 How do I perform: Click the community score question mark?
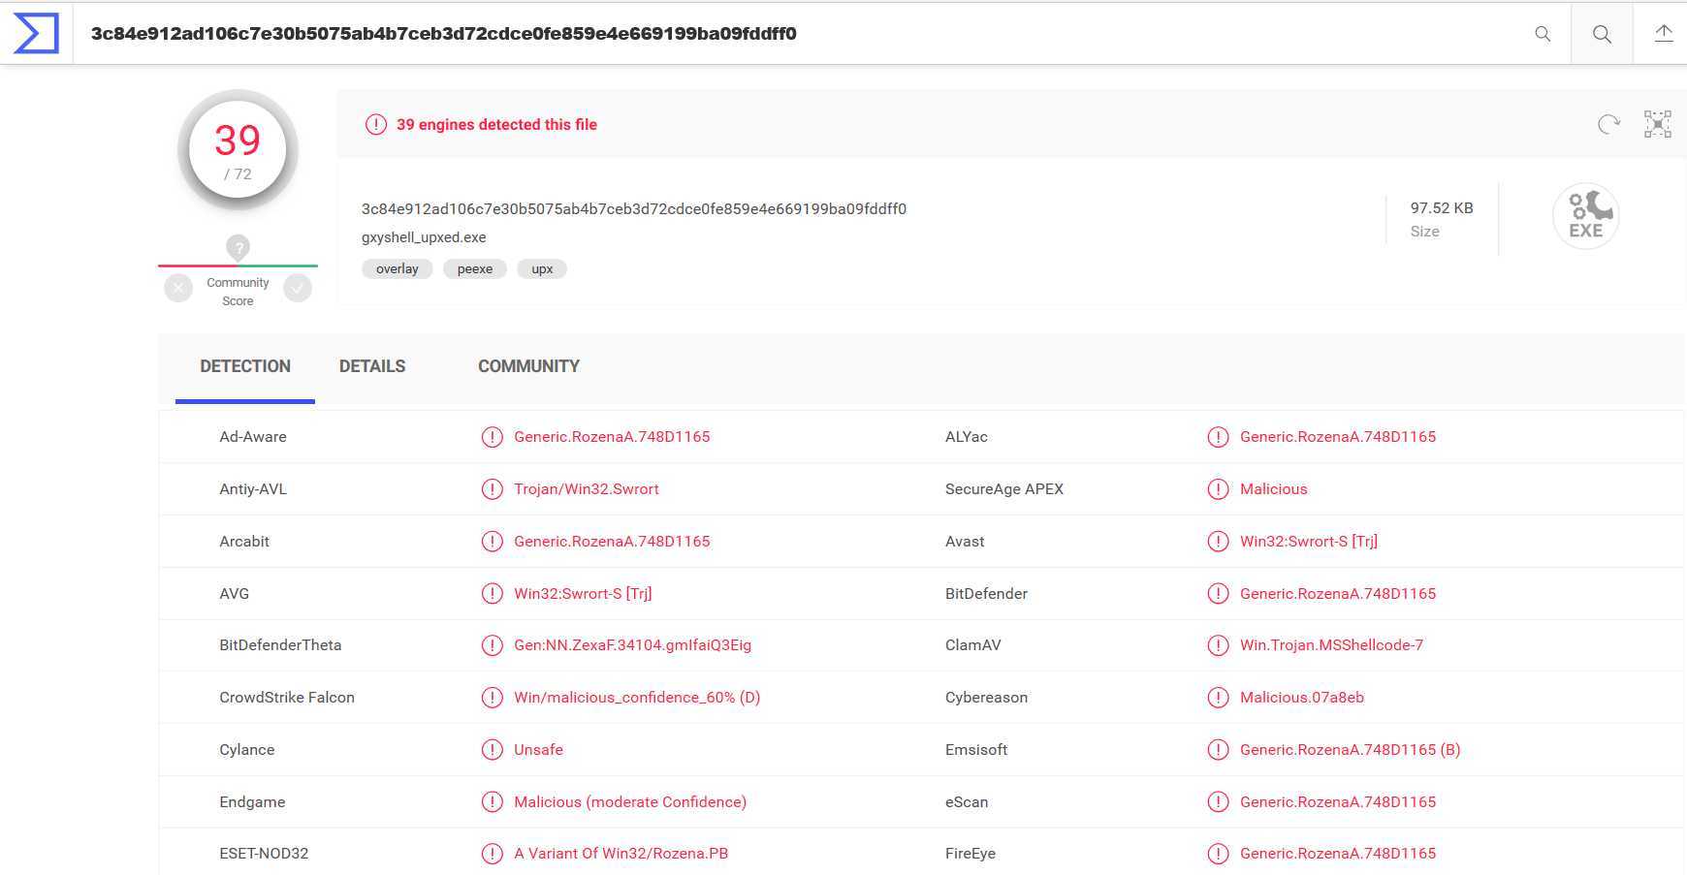pyautogui.click(x=238, y=247)
